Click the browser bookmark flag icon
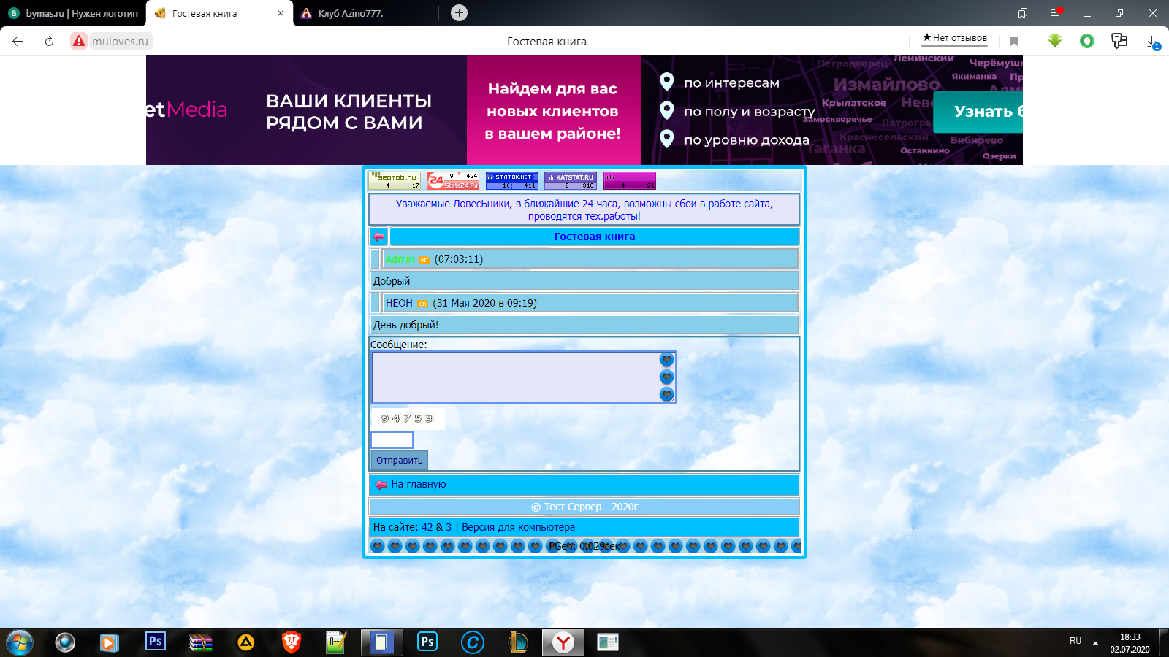This screenshot has width=1169, height=657. point(1014,41)
